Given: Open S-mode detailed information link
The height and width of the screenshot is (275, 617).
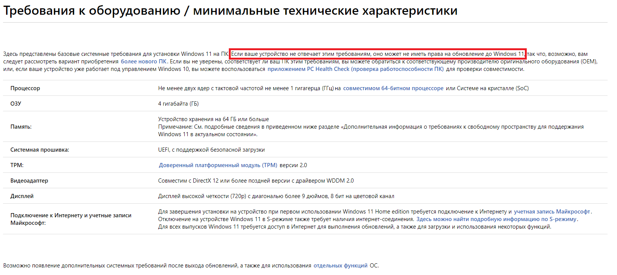Looking at the screenshot, I should coord(496,219).
